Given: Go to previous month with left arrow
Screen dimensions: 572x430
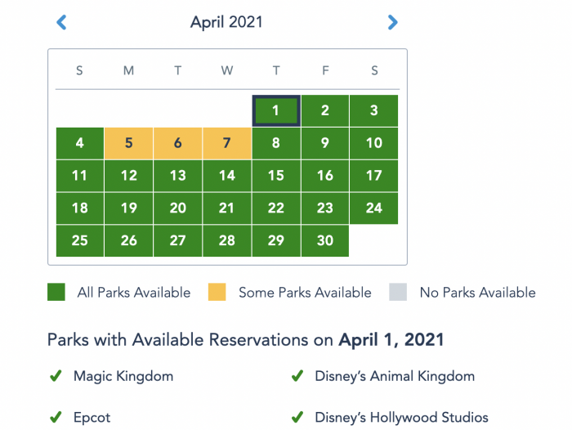Looking at the screenshot, I should click(x=61, y=22).
